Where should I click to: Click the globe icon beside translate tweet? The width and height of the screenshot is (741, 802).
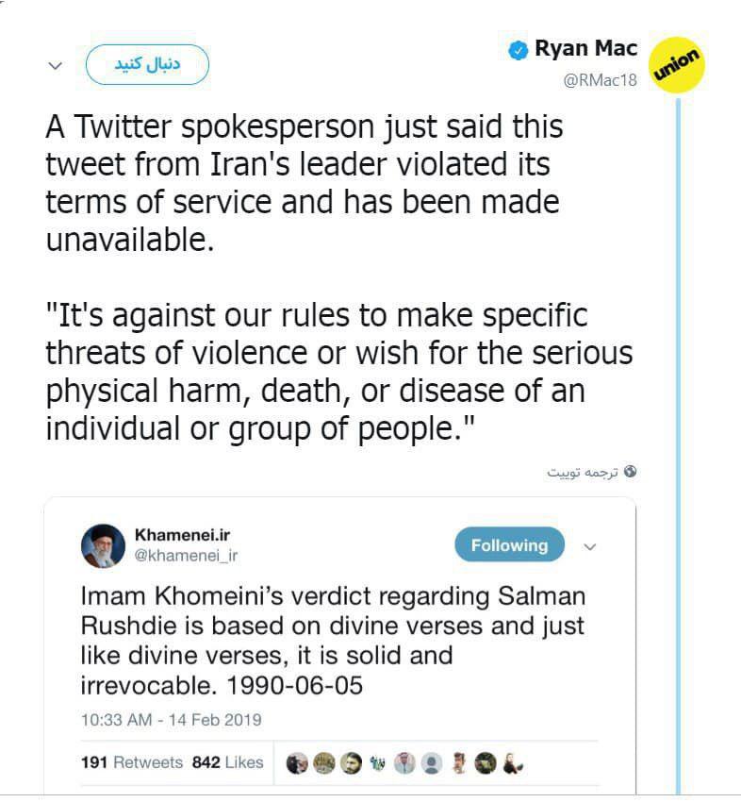pyautogui.click(x=631, y=470)
